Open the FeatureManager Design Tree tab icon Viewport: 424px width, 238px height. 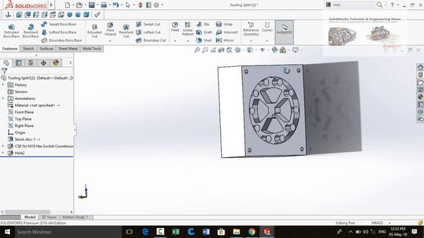click(x=6, y=63)
